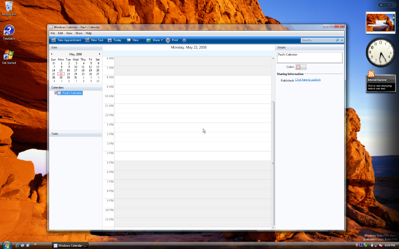Jump to today using the Today icon
This screenshot has height=249, width=399.
(110, 40)
